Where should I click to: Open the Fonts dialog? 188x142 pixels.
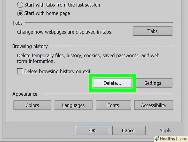(x=113, y=105)
